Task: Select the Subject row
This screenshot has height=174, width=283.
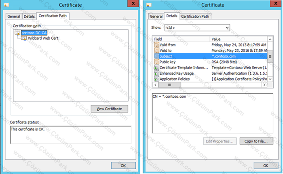Action: [x=211, y=56]
